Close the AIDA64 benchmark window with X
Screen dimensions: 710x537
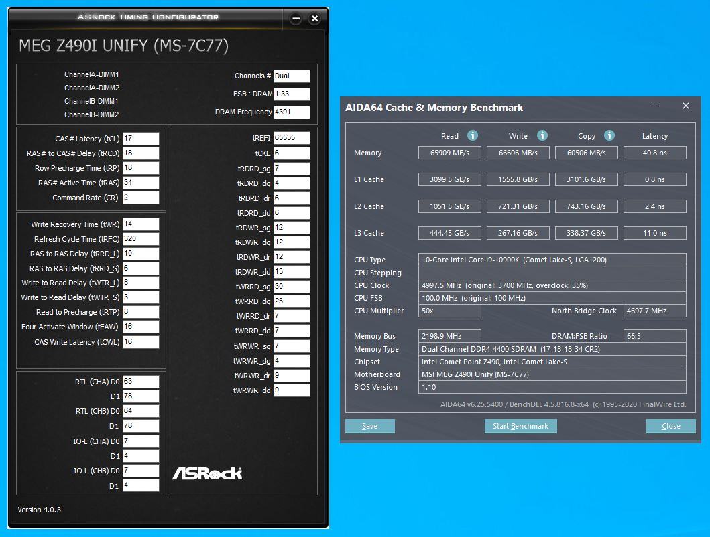(686, 106)
